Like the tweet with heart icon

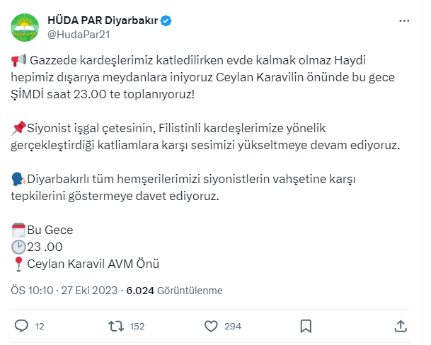(210, 326)
